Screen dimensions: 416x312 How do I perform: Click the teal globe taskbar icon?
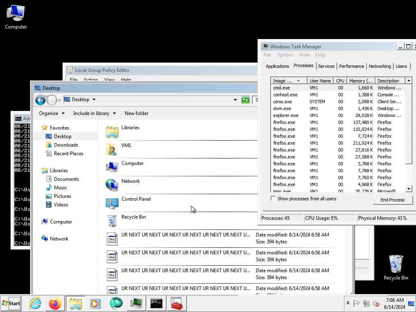coord(116,303)
